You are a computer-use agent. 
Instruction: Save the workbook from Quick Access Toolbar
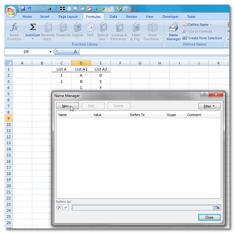pyautogui.click(x=23, y=9)
